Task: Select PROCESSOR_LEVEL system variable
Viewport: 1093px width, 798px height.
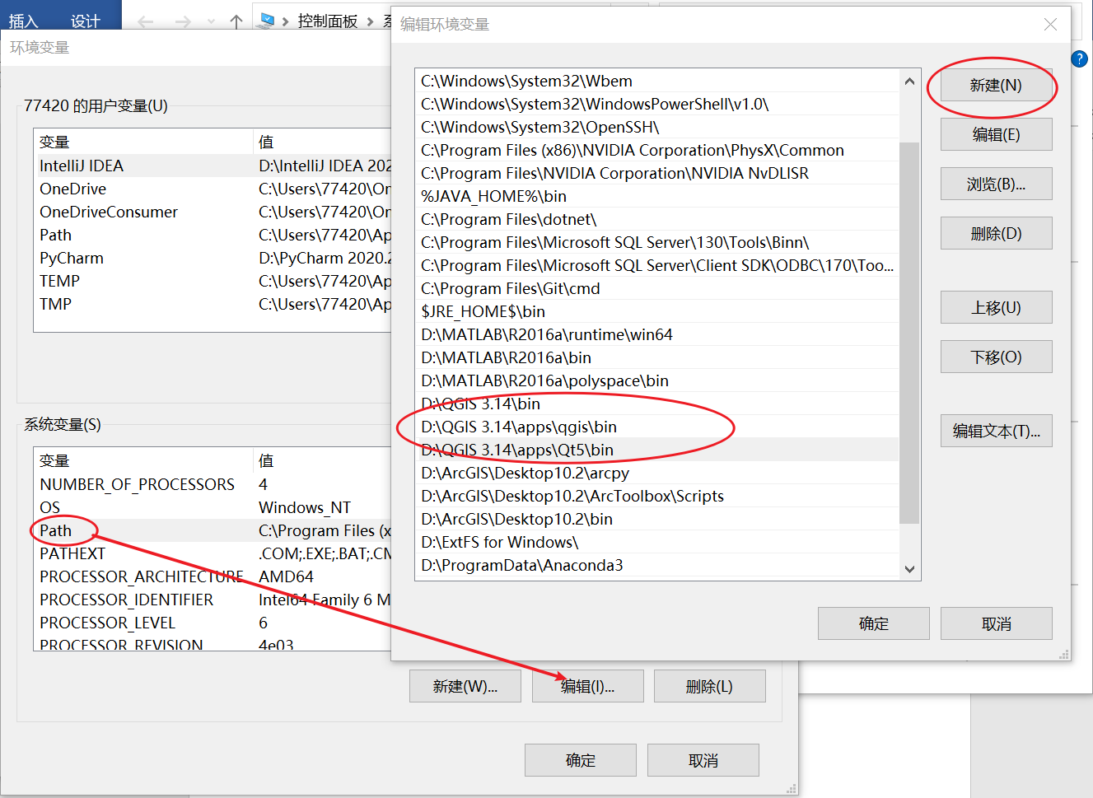Action: 213,623
